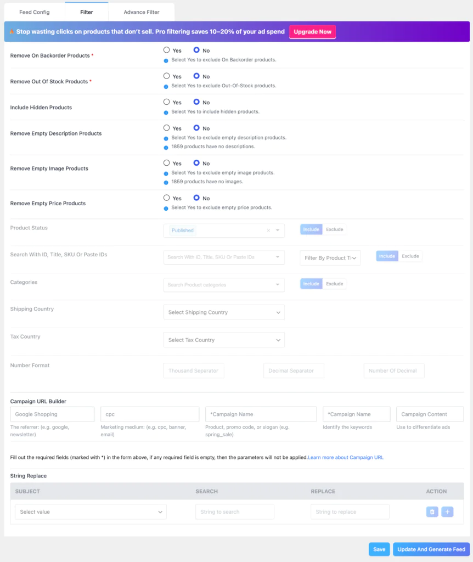
Task: Open the Select Tax Country dropdown
Action: (224, 340)
